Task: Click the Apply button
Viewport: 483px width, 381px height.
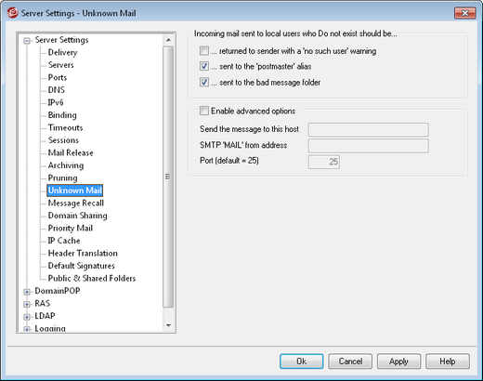Action: tap(398, 361)
